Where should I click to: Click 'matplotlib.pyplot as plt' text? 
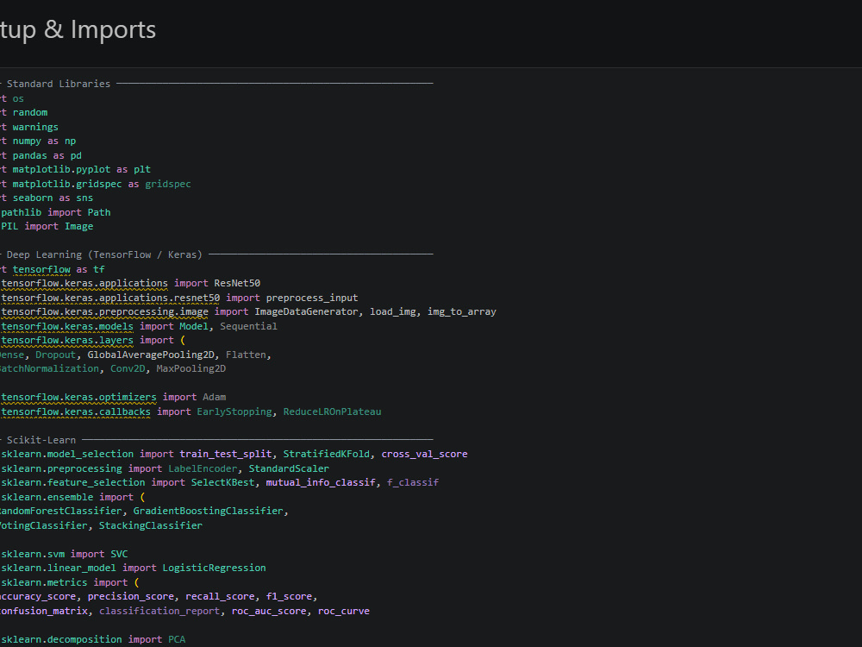(82, 169)
